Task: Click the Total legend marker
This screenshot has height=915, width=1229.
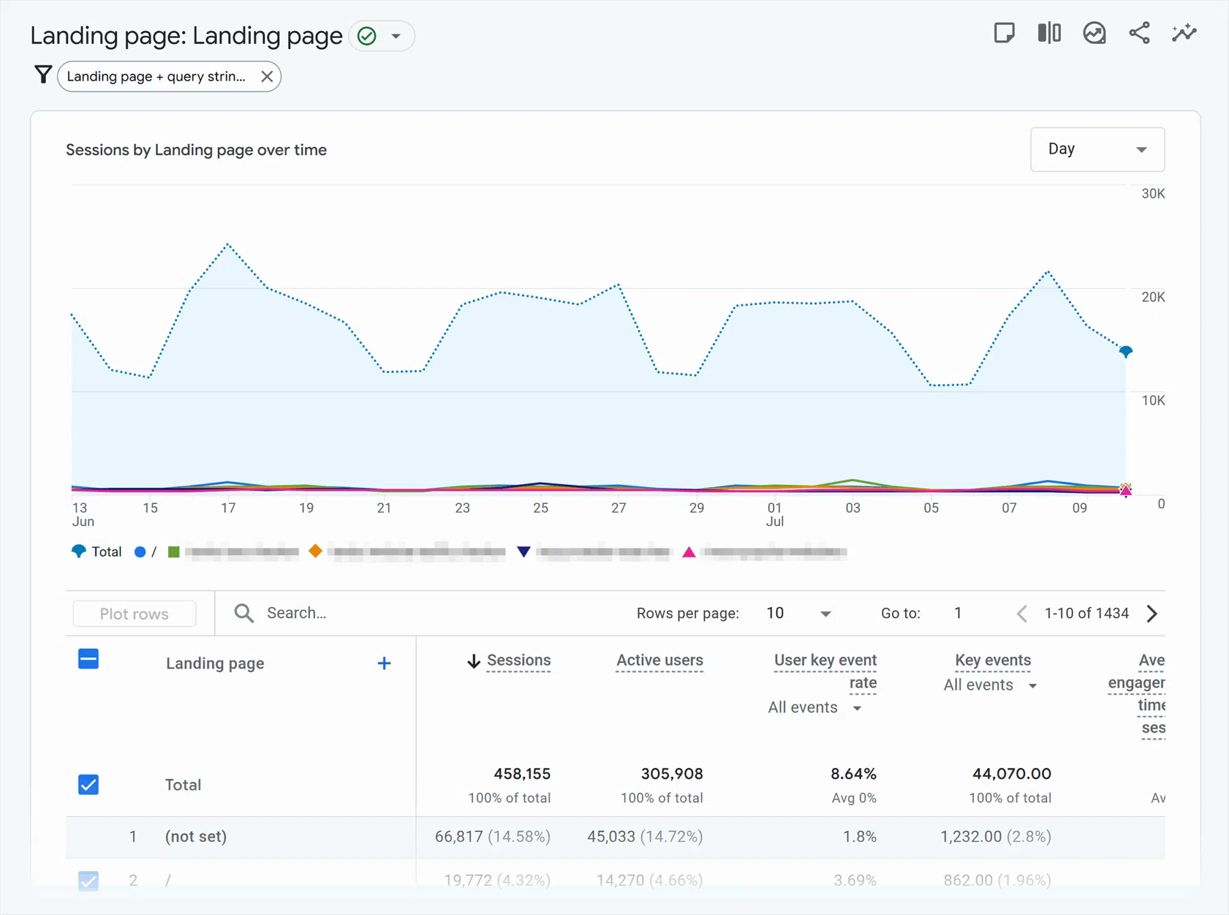Action: coord(79,551)
